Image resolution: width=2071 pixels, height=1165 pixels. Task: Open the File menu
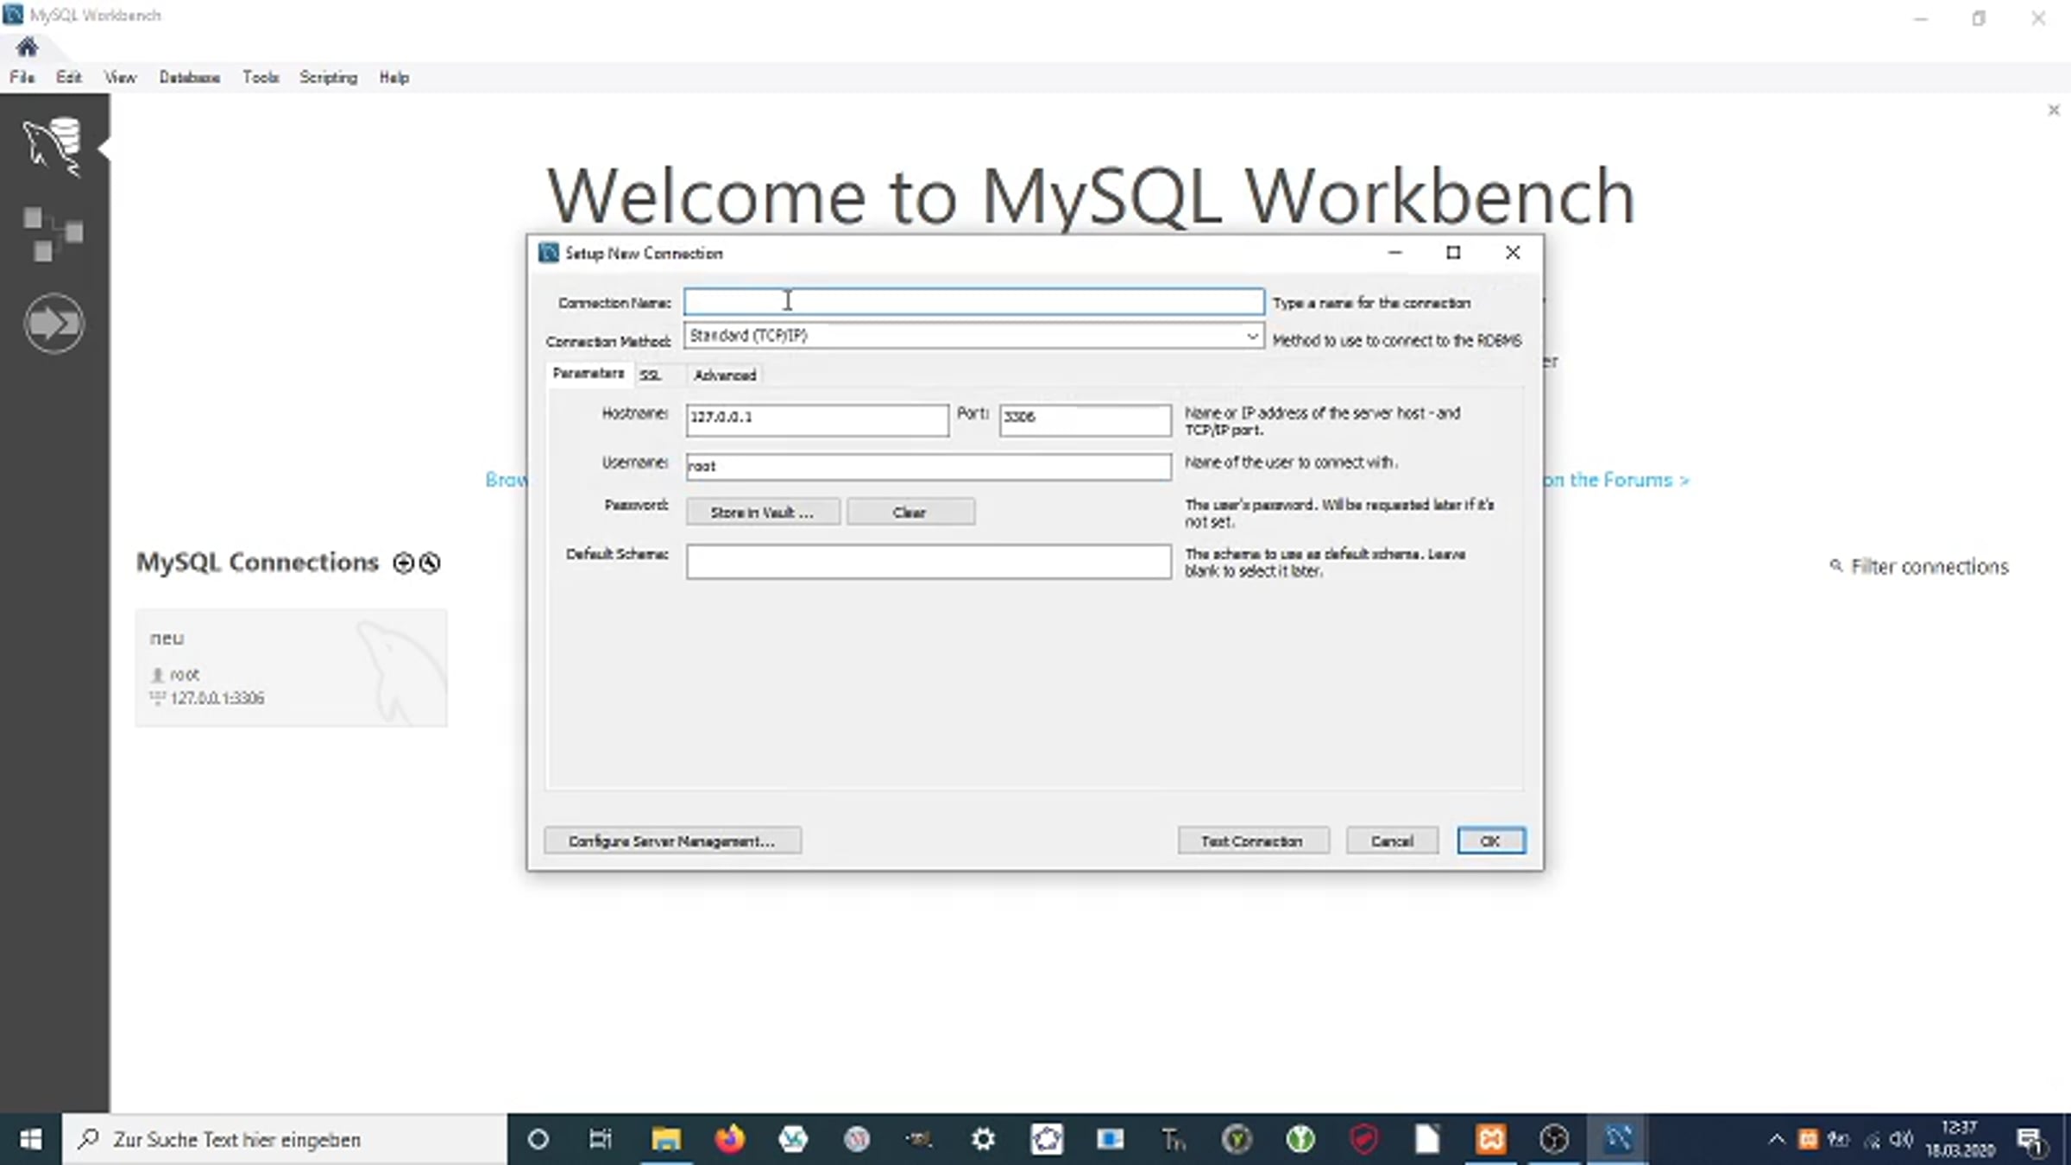point(22,78)
